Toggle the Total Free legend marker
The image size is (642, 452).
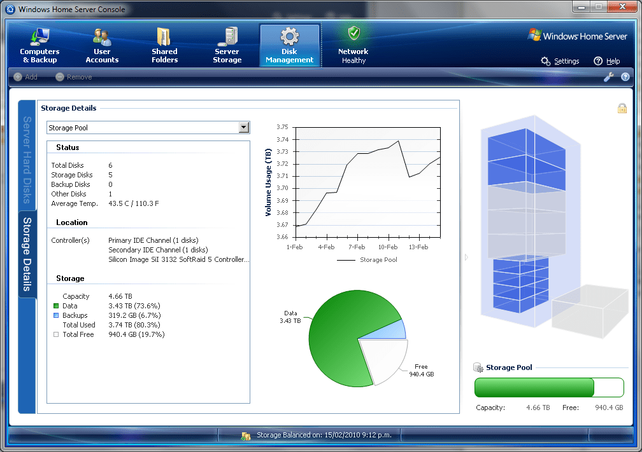(56, 334)
